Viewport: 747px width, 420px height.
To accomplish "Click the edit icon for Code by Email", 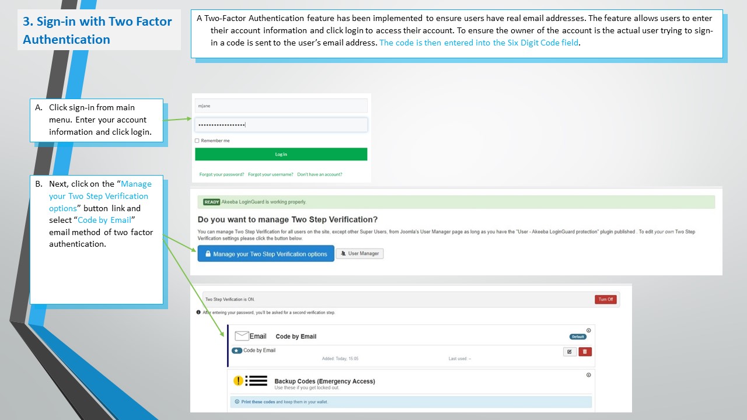I will pyautogui.click(x=570, y=352).
